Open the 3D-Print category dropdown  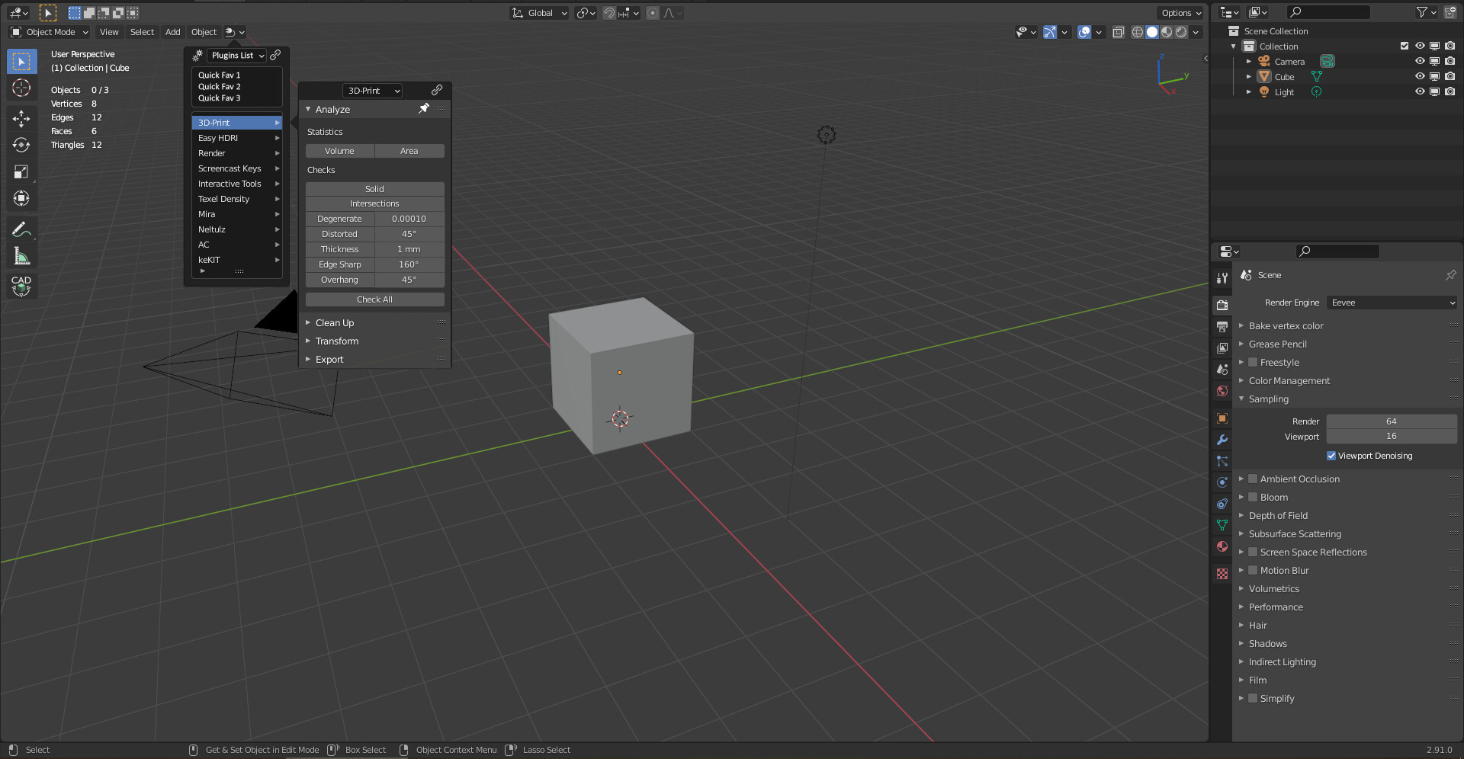pyautogui.click(x=372, y=90)
